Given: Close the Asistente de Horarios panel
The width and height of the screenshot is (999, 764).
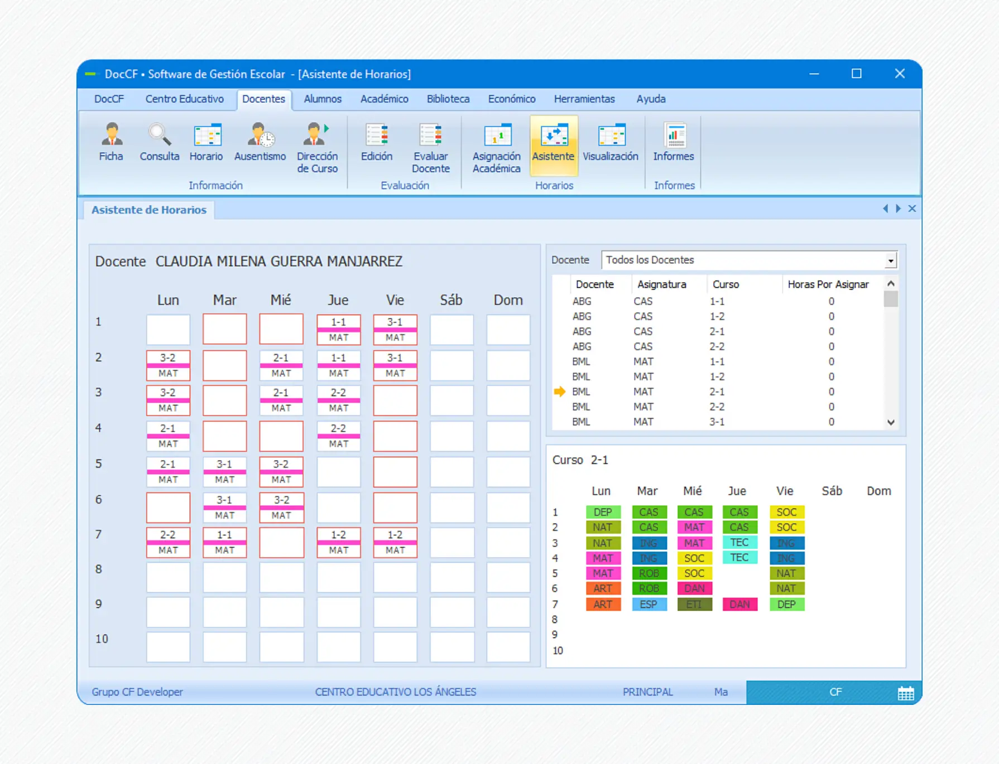Looking at the screenshot, I should tap(912, 209).
